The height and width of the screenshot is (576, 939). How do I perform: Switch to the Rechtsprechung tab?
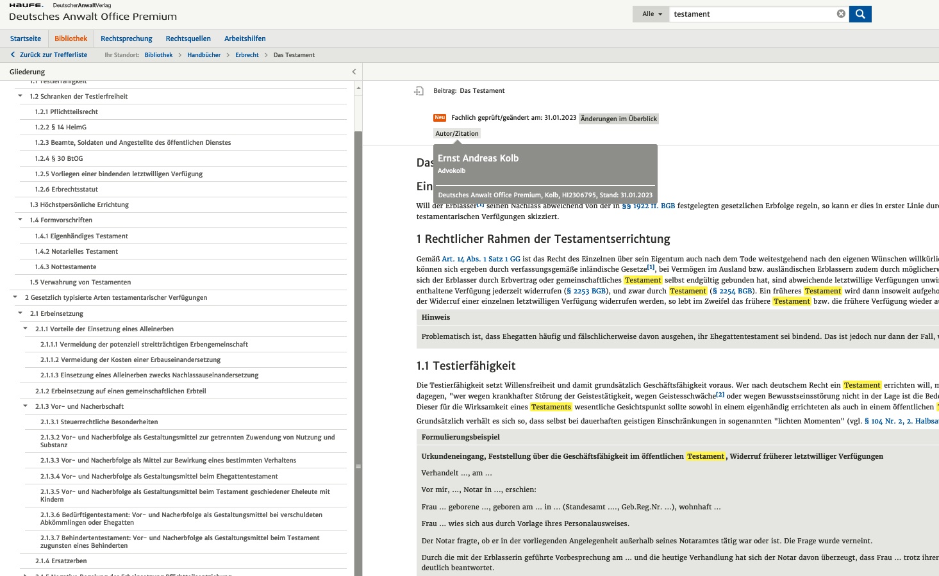coord(126,38)
